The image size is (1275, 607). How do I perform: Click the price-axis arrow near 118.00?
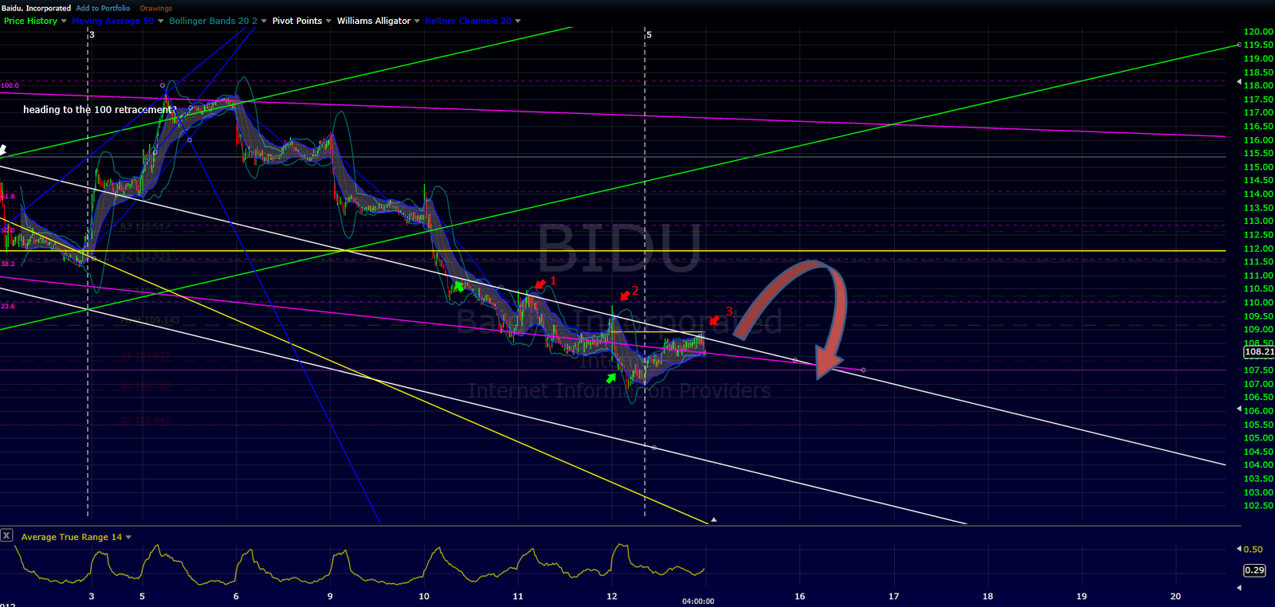coord(1238,82)
